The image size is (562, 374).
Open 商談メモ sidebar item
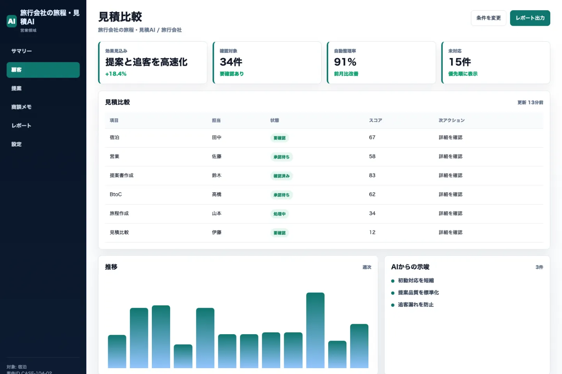(43, 107)
